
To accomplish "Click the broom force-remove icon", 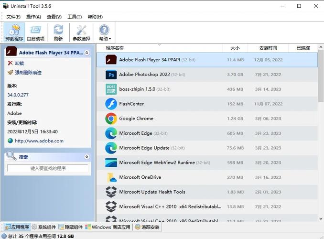I will click(x=10, y=72).
